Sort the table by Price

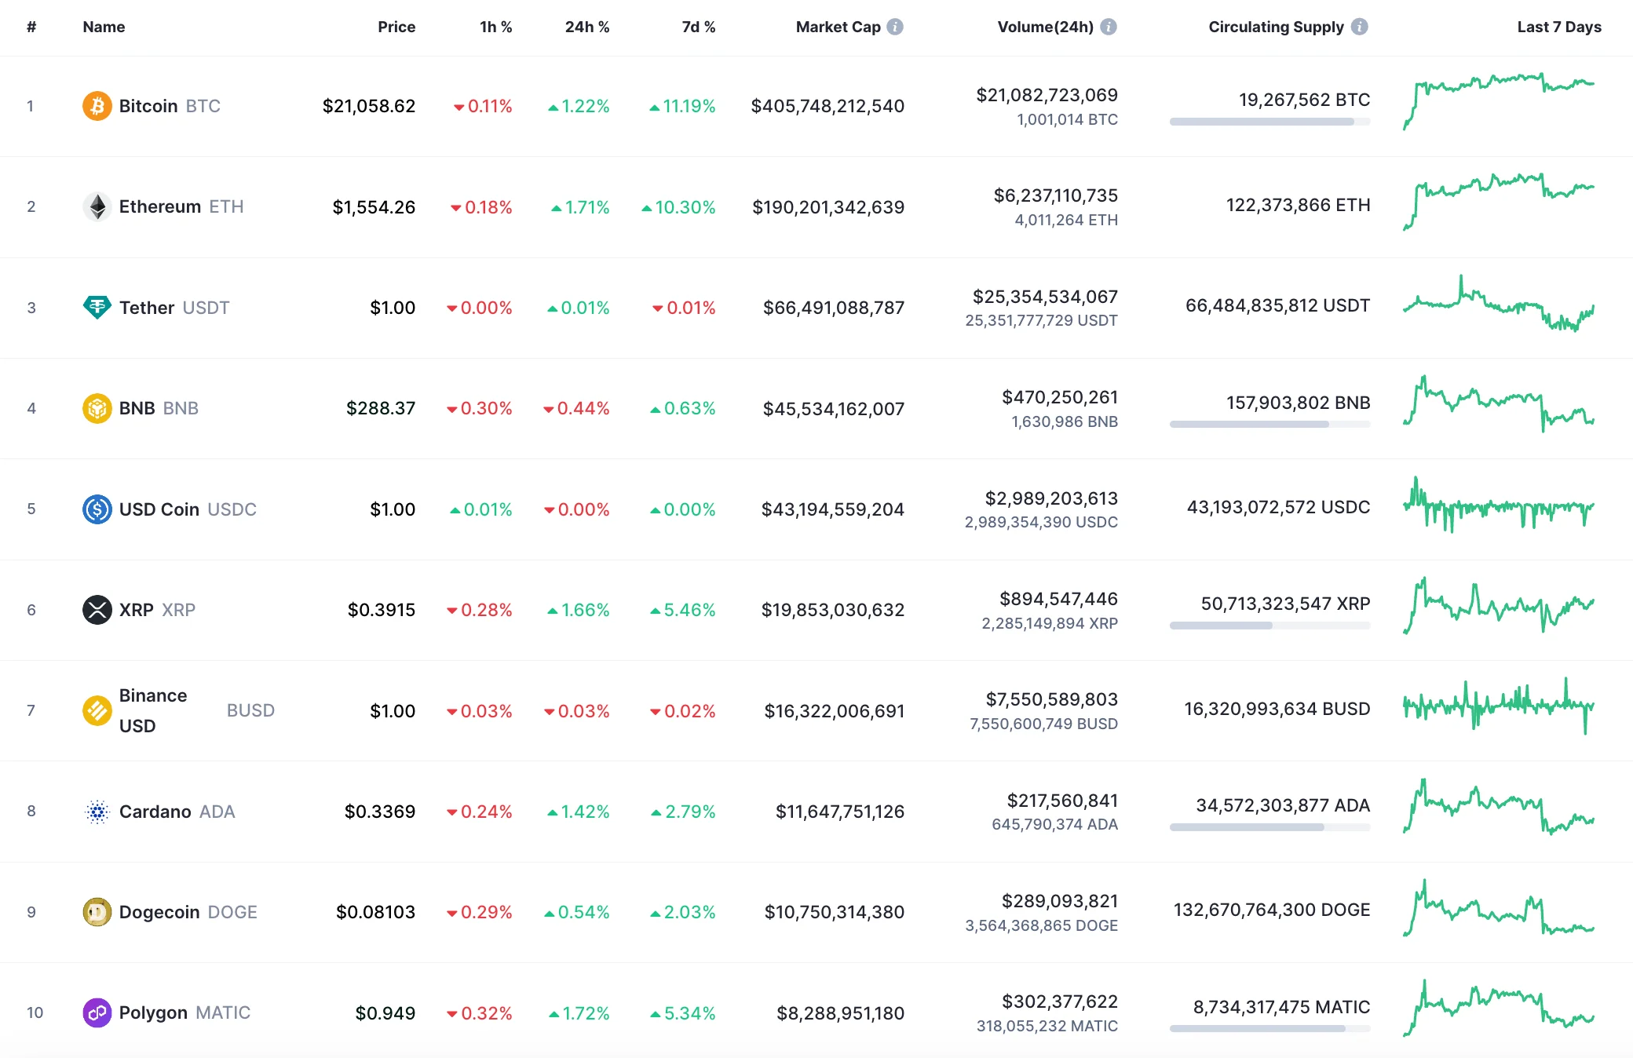[396, 26]
